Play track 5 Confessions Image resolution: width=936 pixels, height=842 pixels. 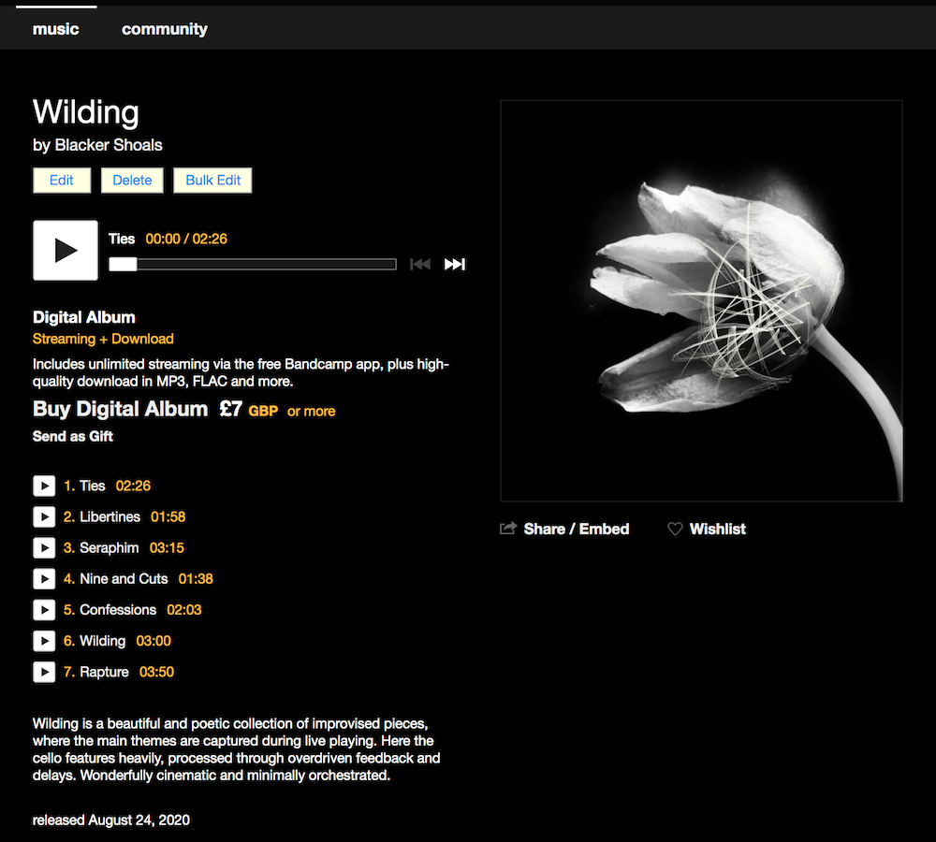point(44,610)
